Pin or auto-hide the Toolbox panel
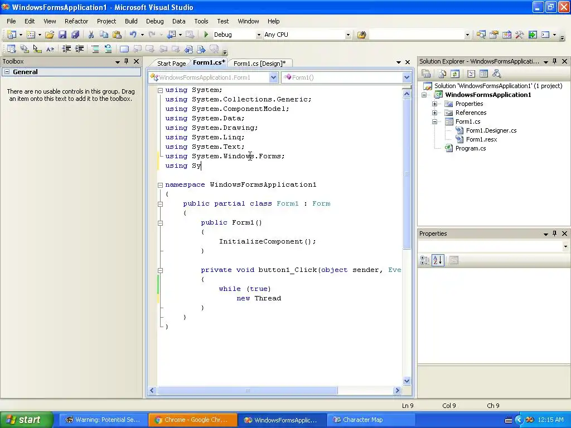 coord(127,61)
